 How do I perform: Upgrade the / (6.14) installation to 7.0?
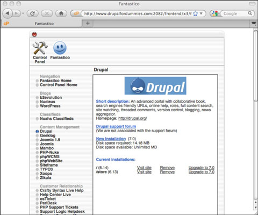pyautogui.click(x=202, y=168)
